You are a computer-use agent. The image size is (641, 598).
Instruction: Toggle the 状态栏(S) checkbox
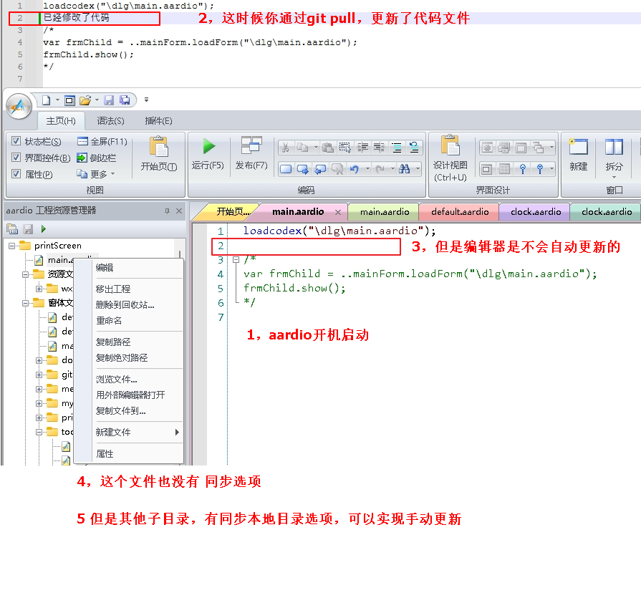pos(16,141)
